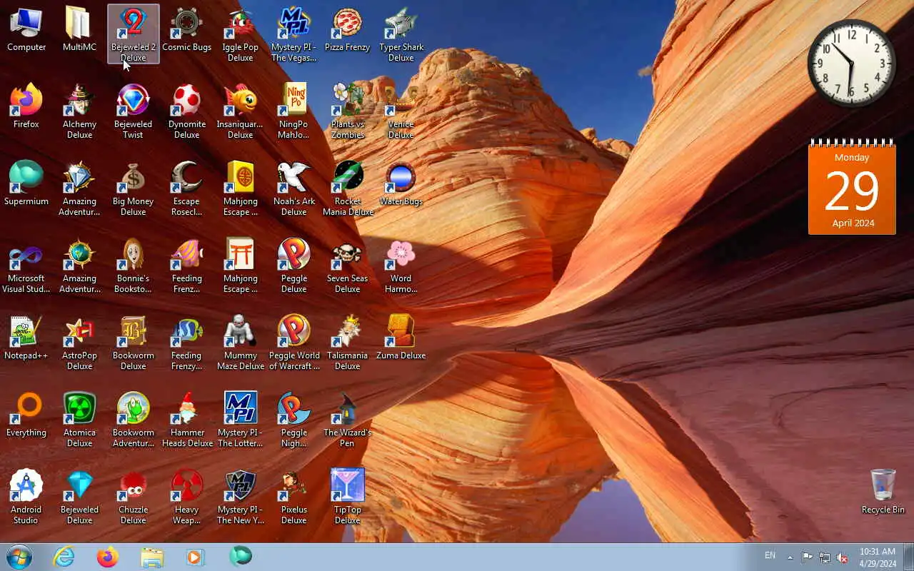The width and height of the screenshot is (914, 571).
Task: Select the Chuzzle Deluxe shortcut
Action: (x=134, y=497)
